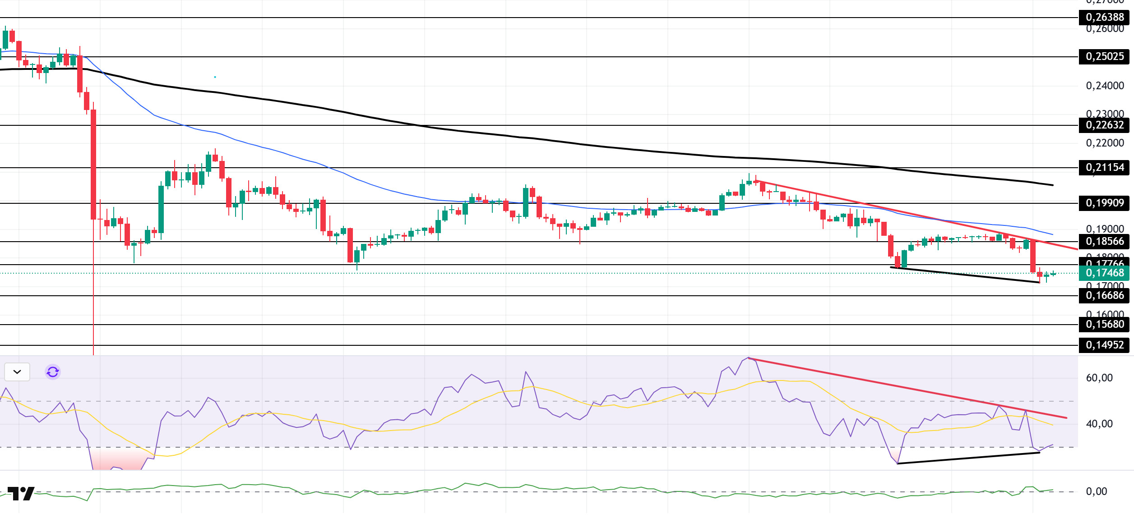Screen dimensions: 1134x518
Task: Click the 0,18566 price level label
Action: click(x=1104, y=241)
